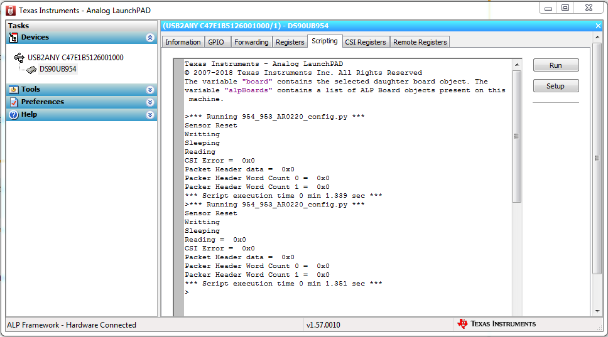The image size is (608, 337).
Task: Click the v1.57.0010 version text
Action: point(323,325)
